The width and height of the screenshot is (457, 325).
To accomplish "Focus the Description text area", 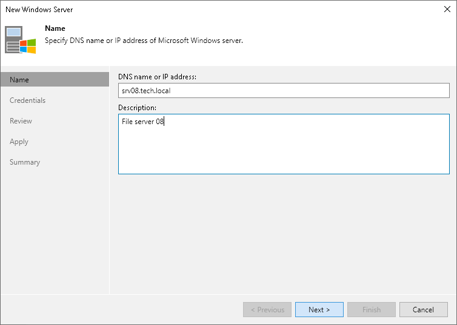I will [x=284, y=144].
